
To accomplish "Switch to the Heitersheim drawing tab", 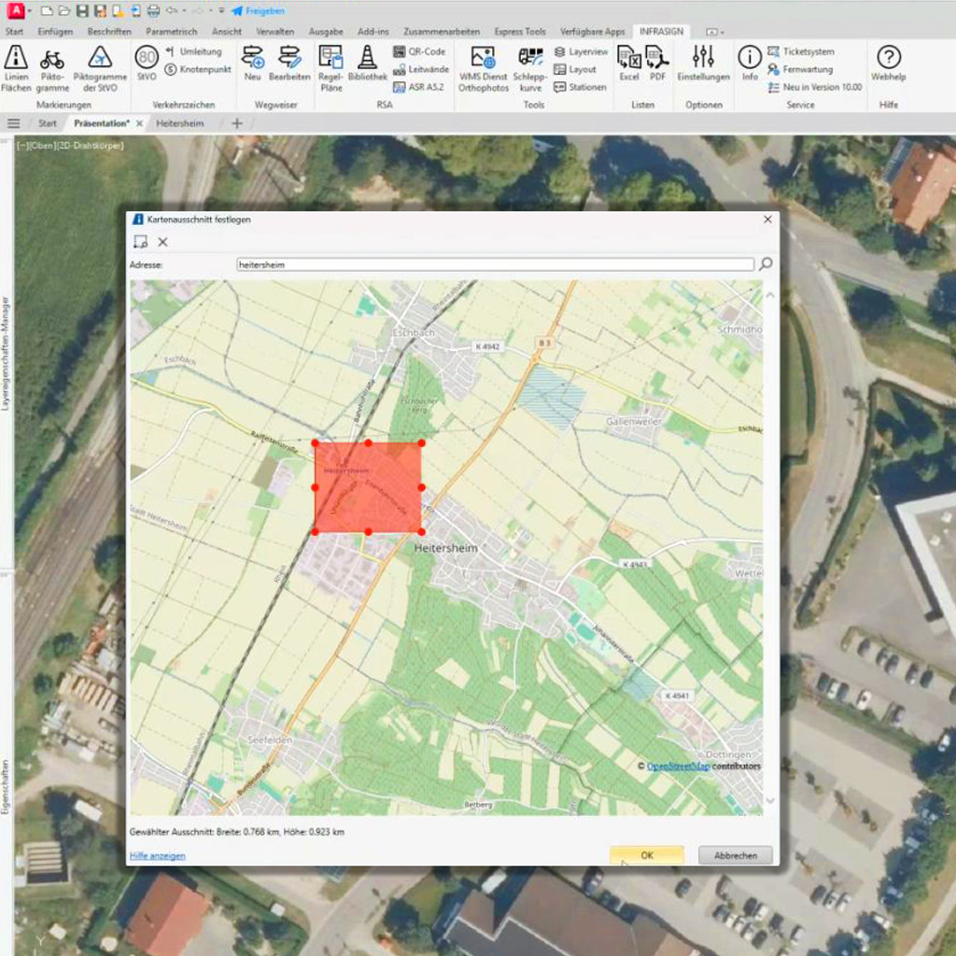I will pos(180,123).
